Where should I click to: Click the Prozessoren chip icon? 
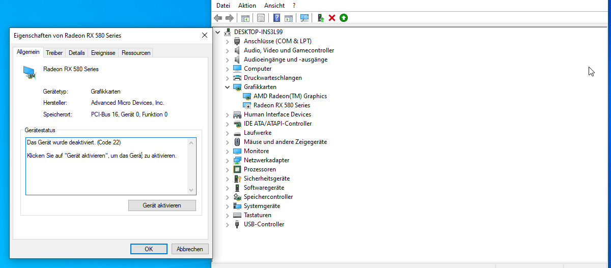(237, 169)
